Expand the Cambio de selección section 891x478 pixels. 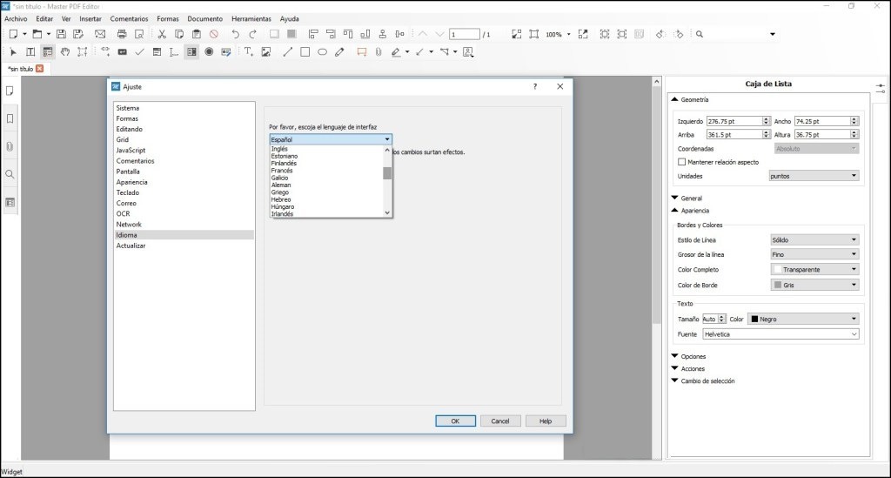[674, 380]
